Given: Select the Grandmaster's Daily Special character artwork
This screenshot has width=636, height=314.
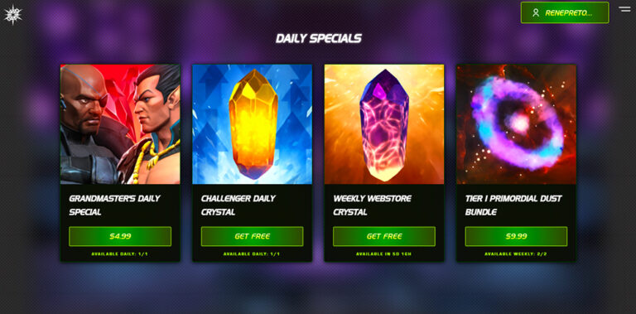Looking at the screenshot, I should [x=120, y=124].
